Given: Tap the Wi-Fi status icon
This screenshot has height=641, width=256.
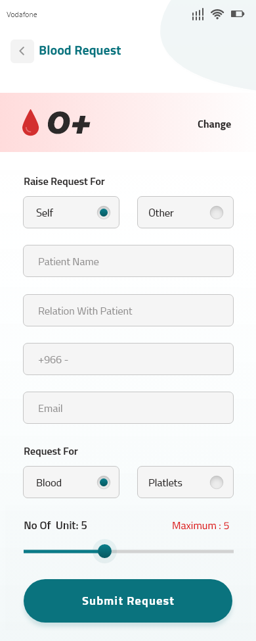Looking at the screenshot, I should coord(217,14).
